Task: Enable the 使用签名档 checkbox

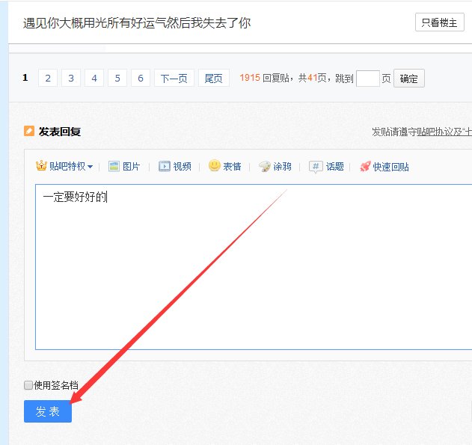Action: [28, 385]
